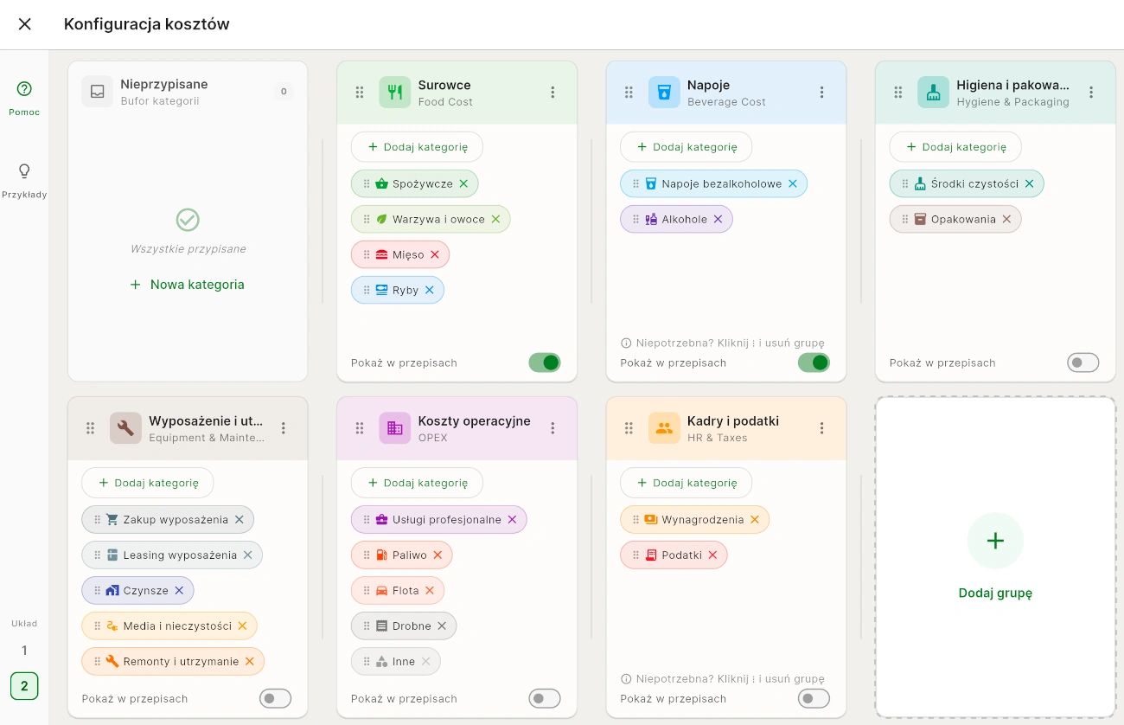Click Dodaj kategorię in the Napoje group

pyautogui.click(x=686, y=147)
